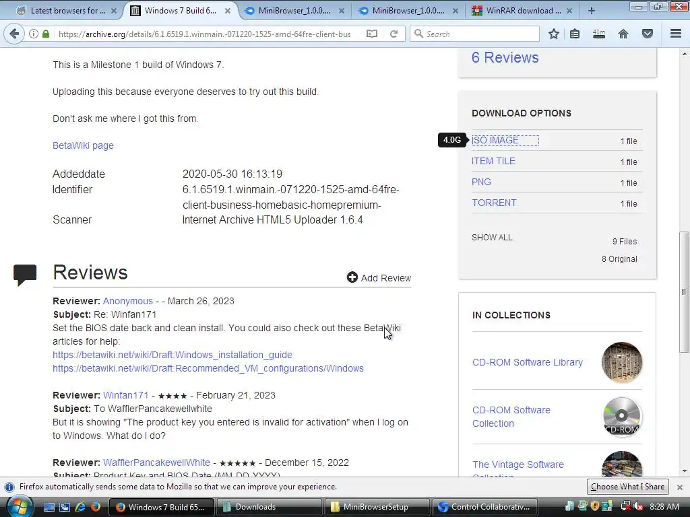
Task: Click the scrollbar down arrow
Action: 684,471
